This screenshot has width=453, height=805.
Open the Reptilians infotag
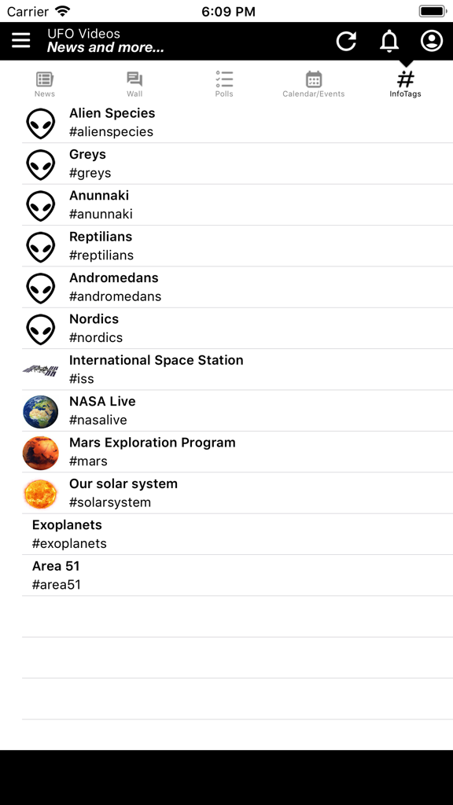pyautogui.click(x=226, y=245)
